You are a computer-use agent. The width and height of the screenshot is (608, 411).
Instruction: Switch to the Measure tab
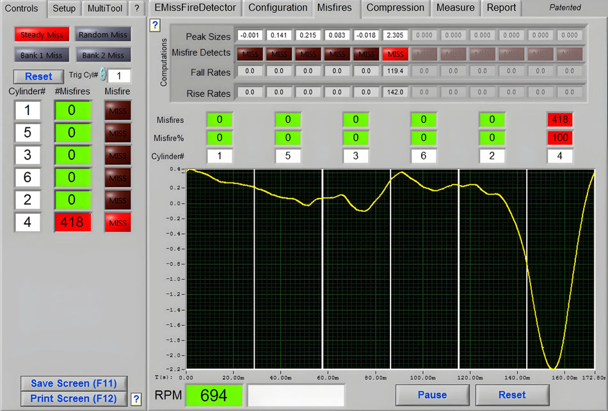(x=455, y=8)
